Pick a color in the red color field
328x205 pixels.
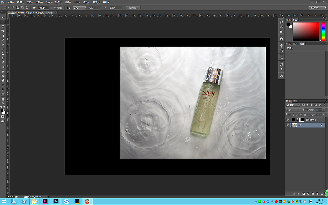point(306,31)
